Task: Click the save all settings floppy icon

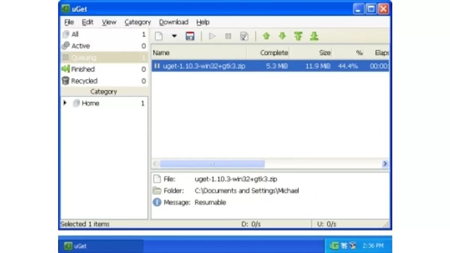Action: click(x=190, y=36)
